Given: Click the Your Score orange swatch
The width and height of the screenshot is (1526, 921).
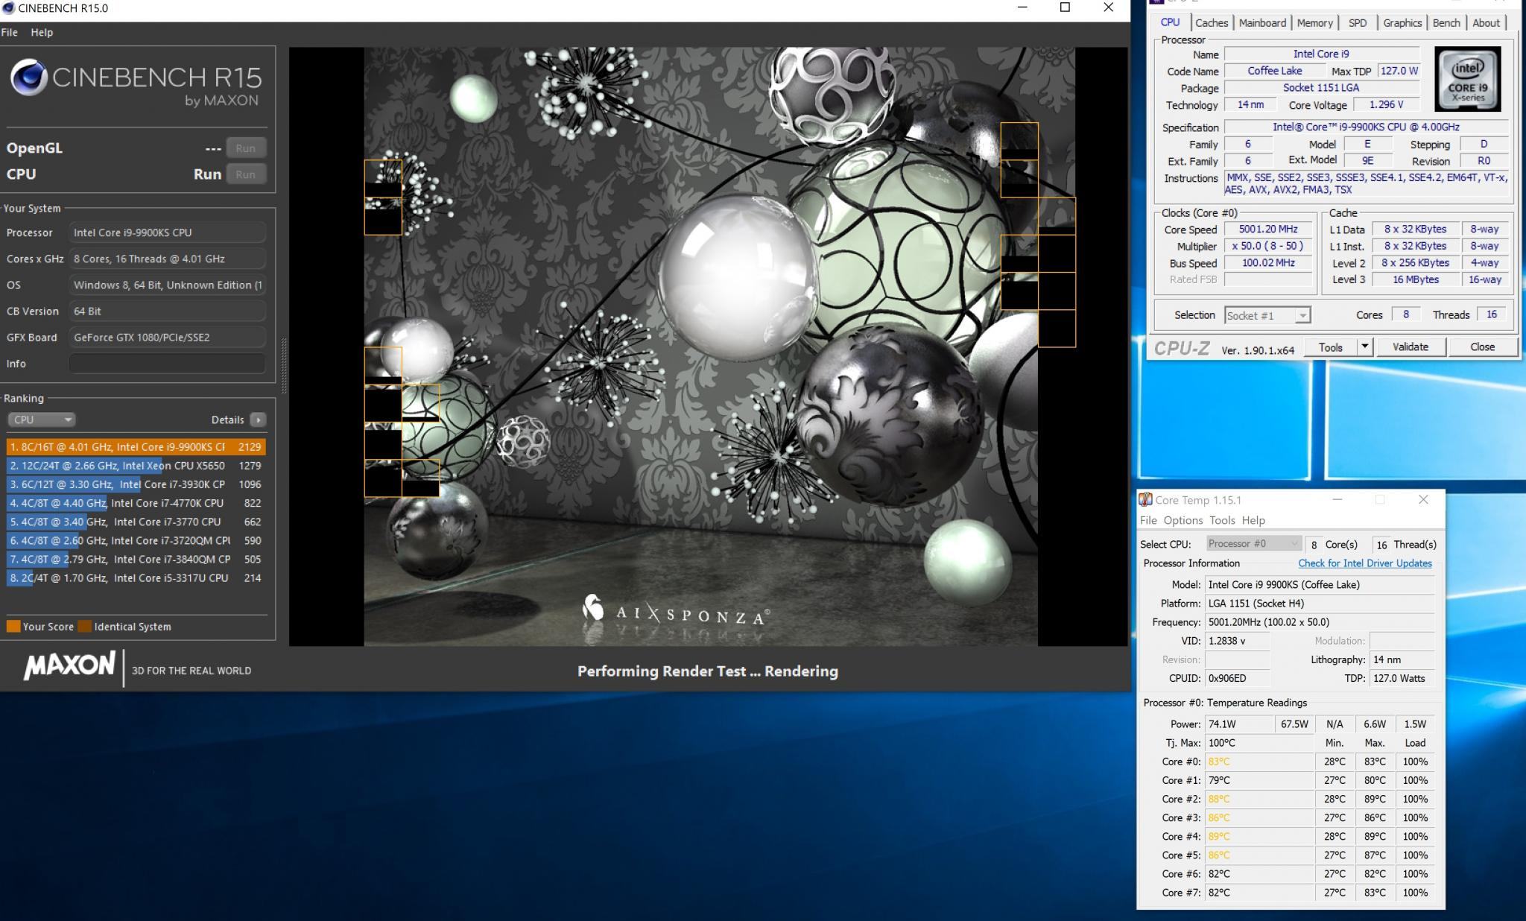Looking at the screenshot, I should pos(13,627).
